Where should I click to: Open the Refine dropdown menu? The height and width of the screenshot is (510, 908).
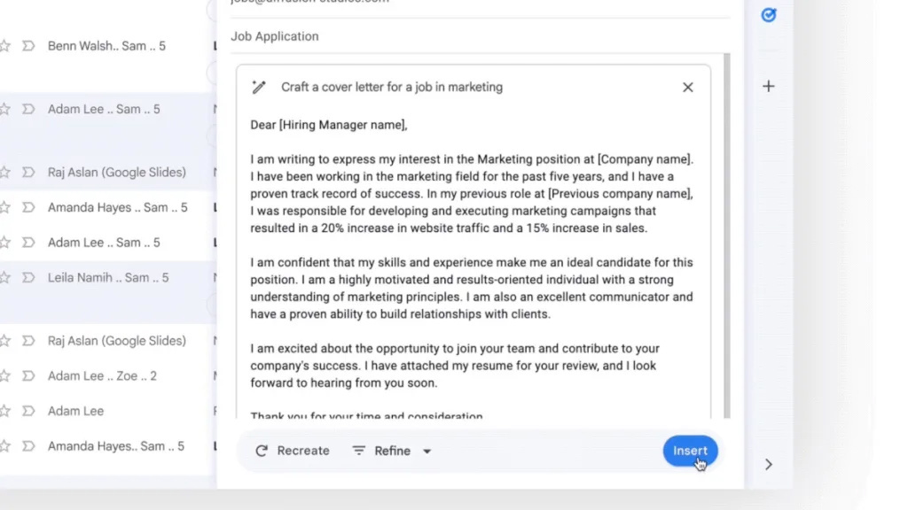pos(392,451)
